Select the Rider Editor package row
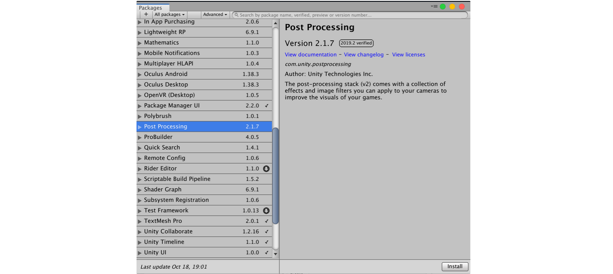The image size is (613, 274). (204, 169)
